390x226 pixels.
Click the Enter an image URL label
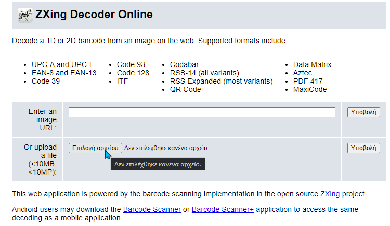43,119
